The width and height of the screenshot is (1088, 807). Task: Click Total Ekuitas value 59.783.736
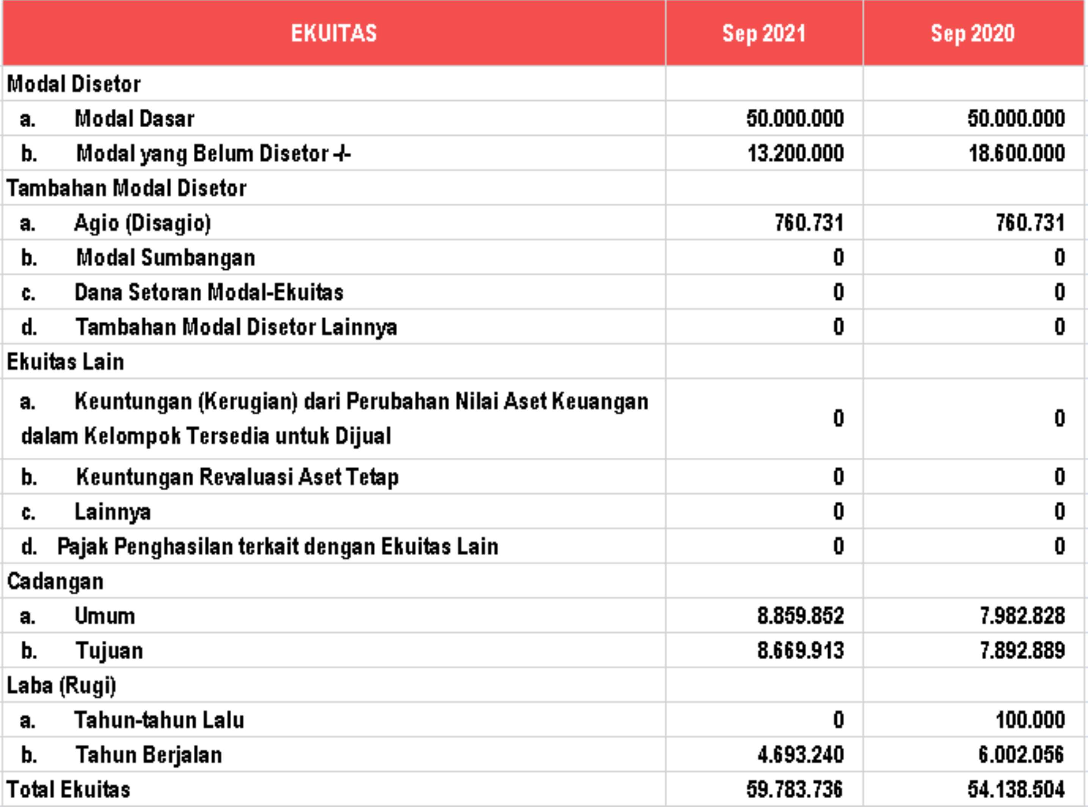click(x=795, y=790)
